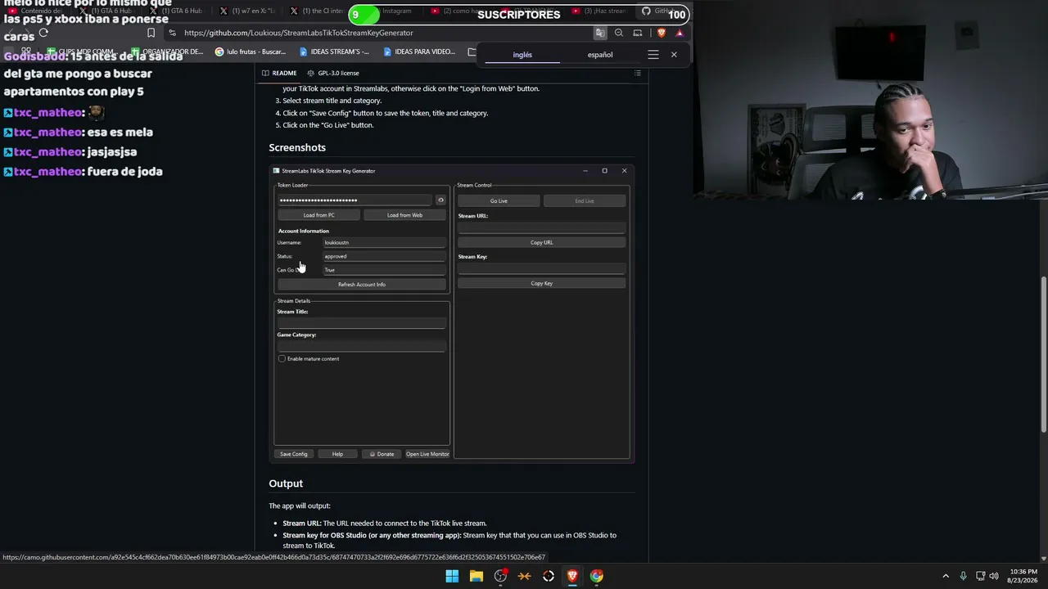Image resolution: width=1048 pixels, height=589 pixels.
Task: Open the README tab
Action: pyautogui.click(x=279, y=73)
